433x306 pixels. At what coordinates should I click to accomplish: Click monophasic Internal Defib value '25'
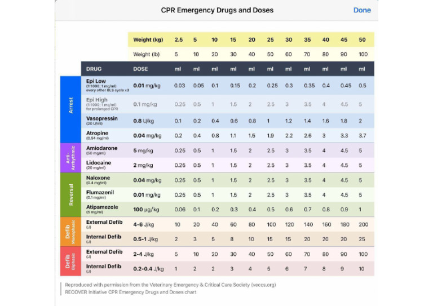[x=362, y=240]
